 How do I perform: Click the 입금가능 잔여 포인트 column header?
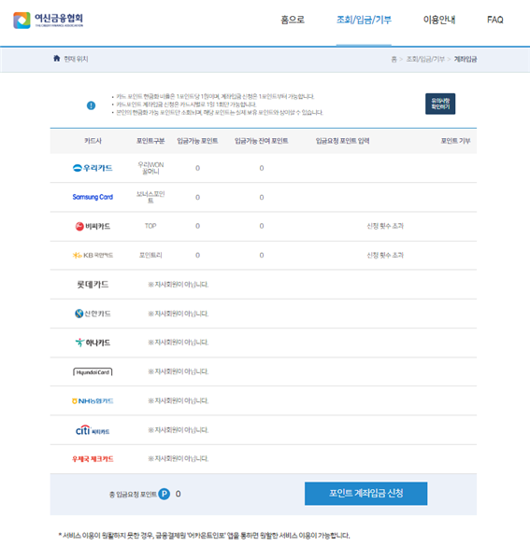(x=262, y=141)
